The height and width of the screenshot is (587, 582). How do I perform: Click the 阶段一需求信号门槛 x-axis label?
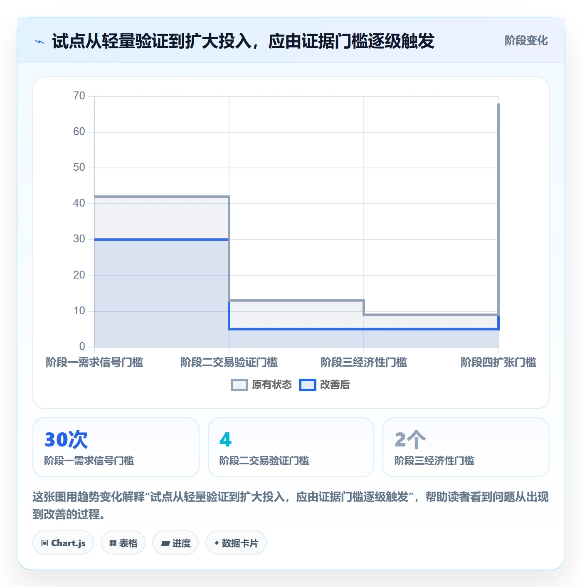click(x=94, y=363)
